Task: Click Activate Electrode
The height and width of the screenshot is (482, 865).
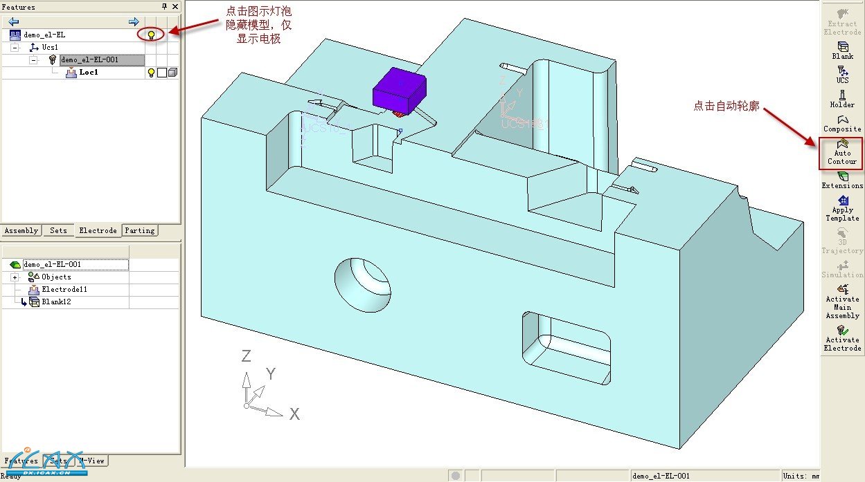Action: coord(842,338)
